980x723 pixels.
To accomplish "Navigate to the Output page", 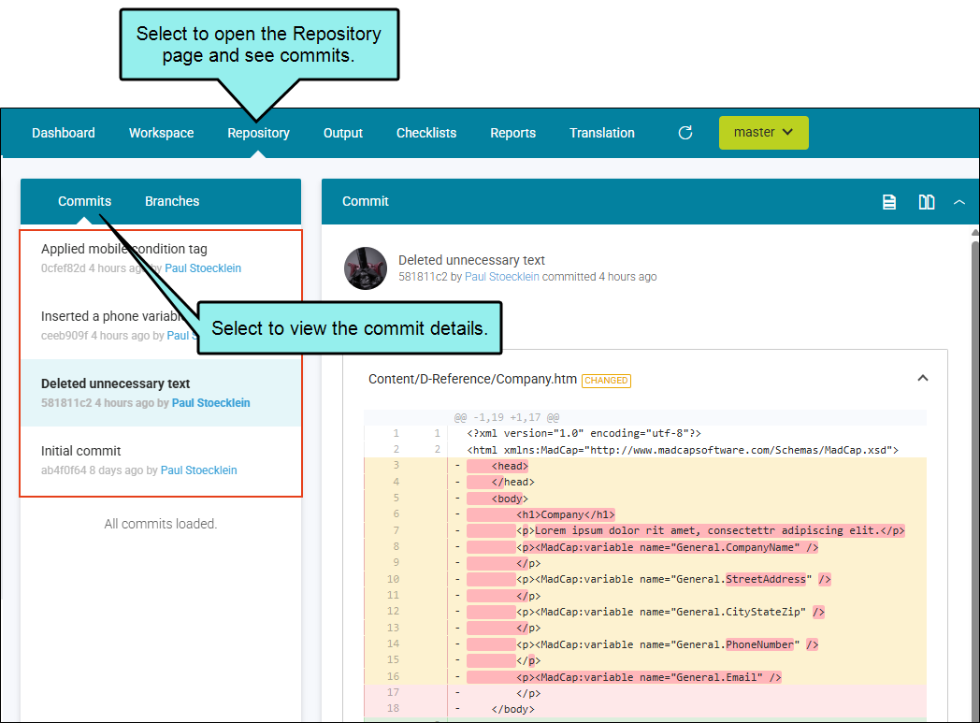I will coord(343,133).
